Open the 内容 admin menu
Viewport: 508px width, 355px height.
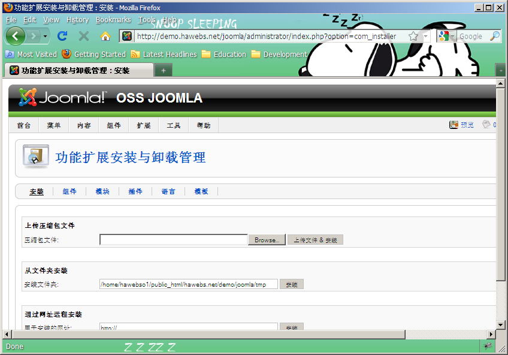tap(84, 125)
